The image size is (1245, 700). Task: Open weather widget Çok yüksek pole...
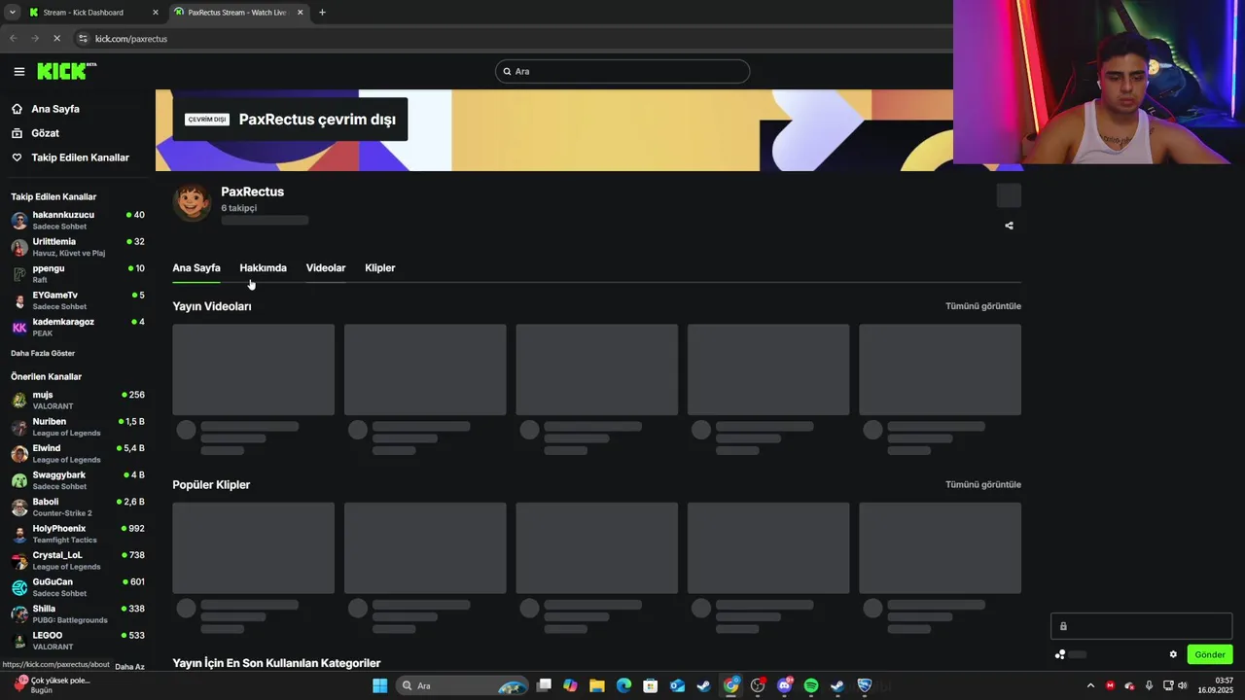[53, 685]
